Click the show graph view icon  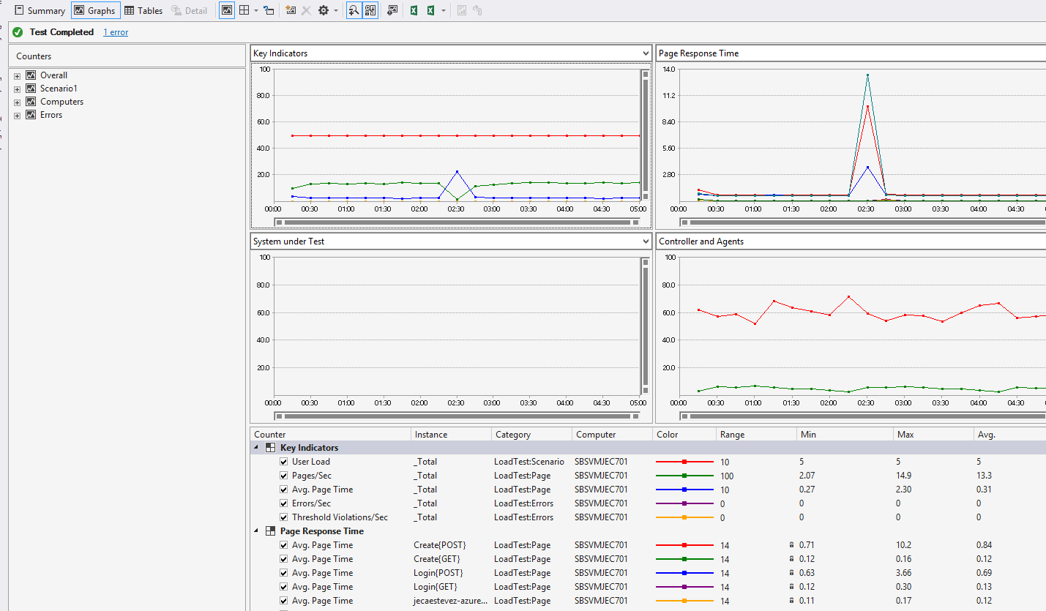click(227, 11)
